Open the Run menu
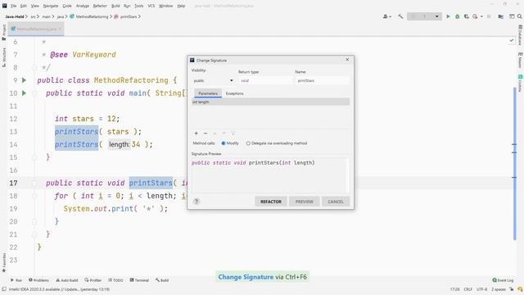This screenshot has width=524, height=295. pyautogui.click(x=127, y=6)
